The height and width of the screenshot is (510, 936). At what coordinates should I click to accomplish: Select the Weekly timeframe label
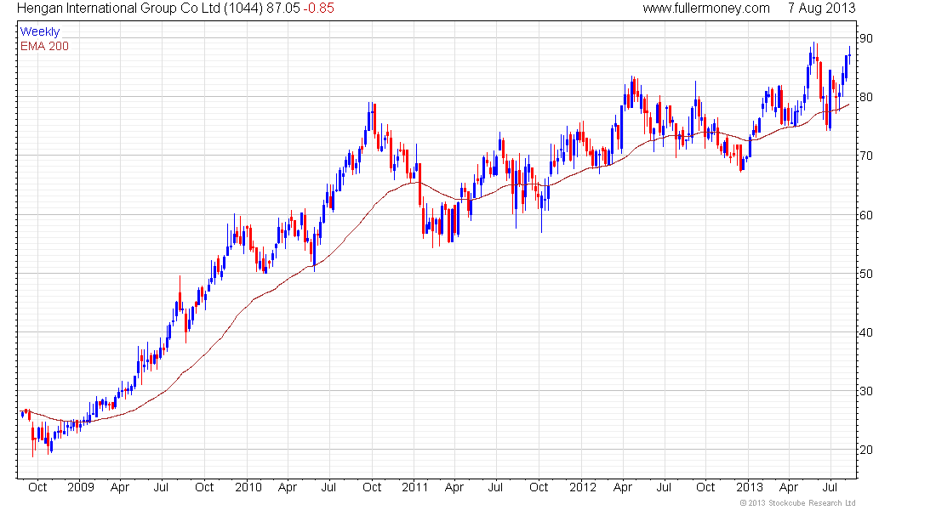(39, 32)
